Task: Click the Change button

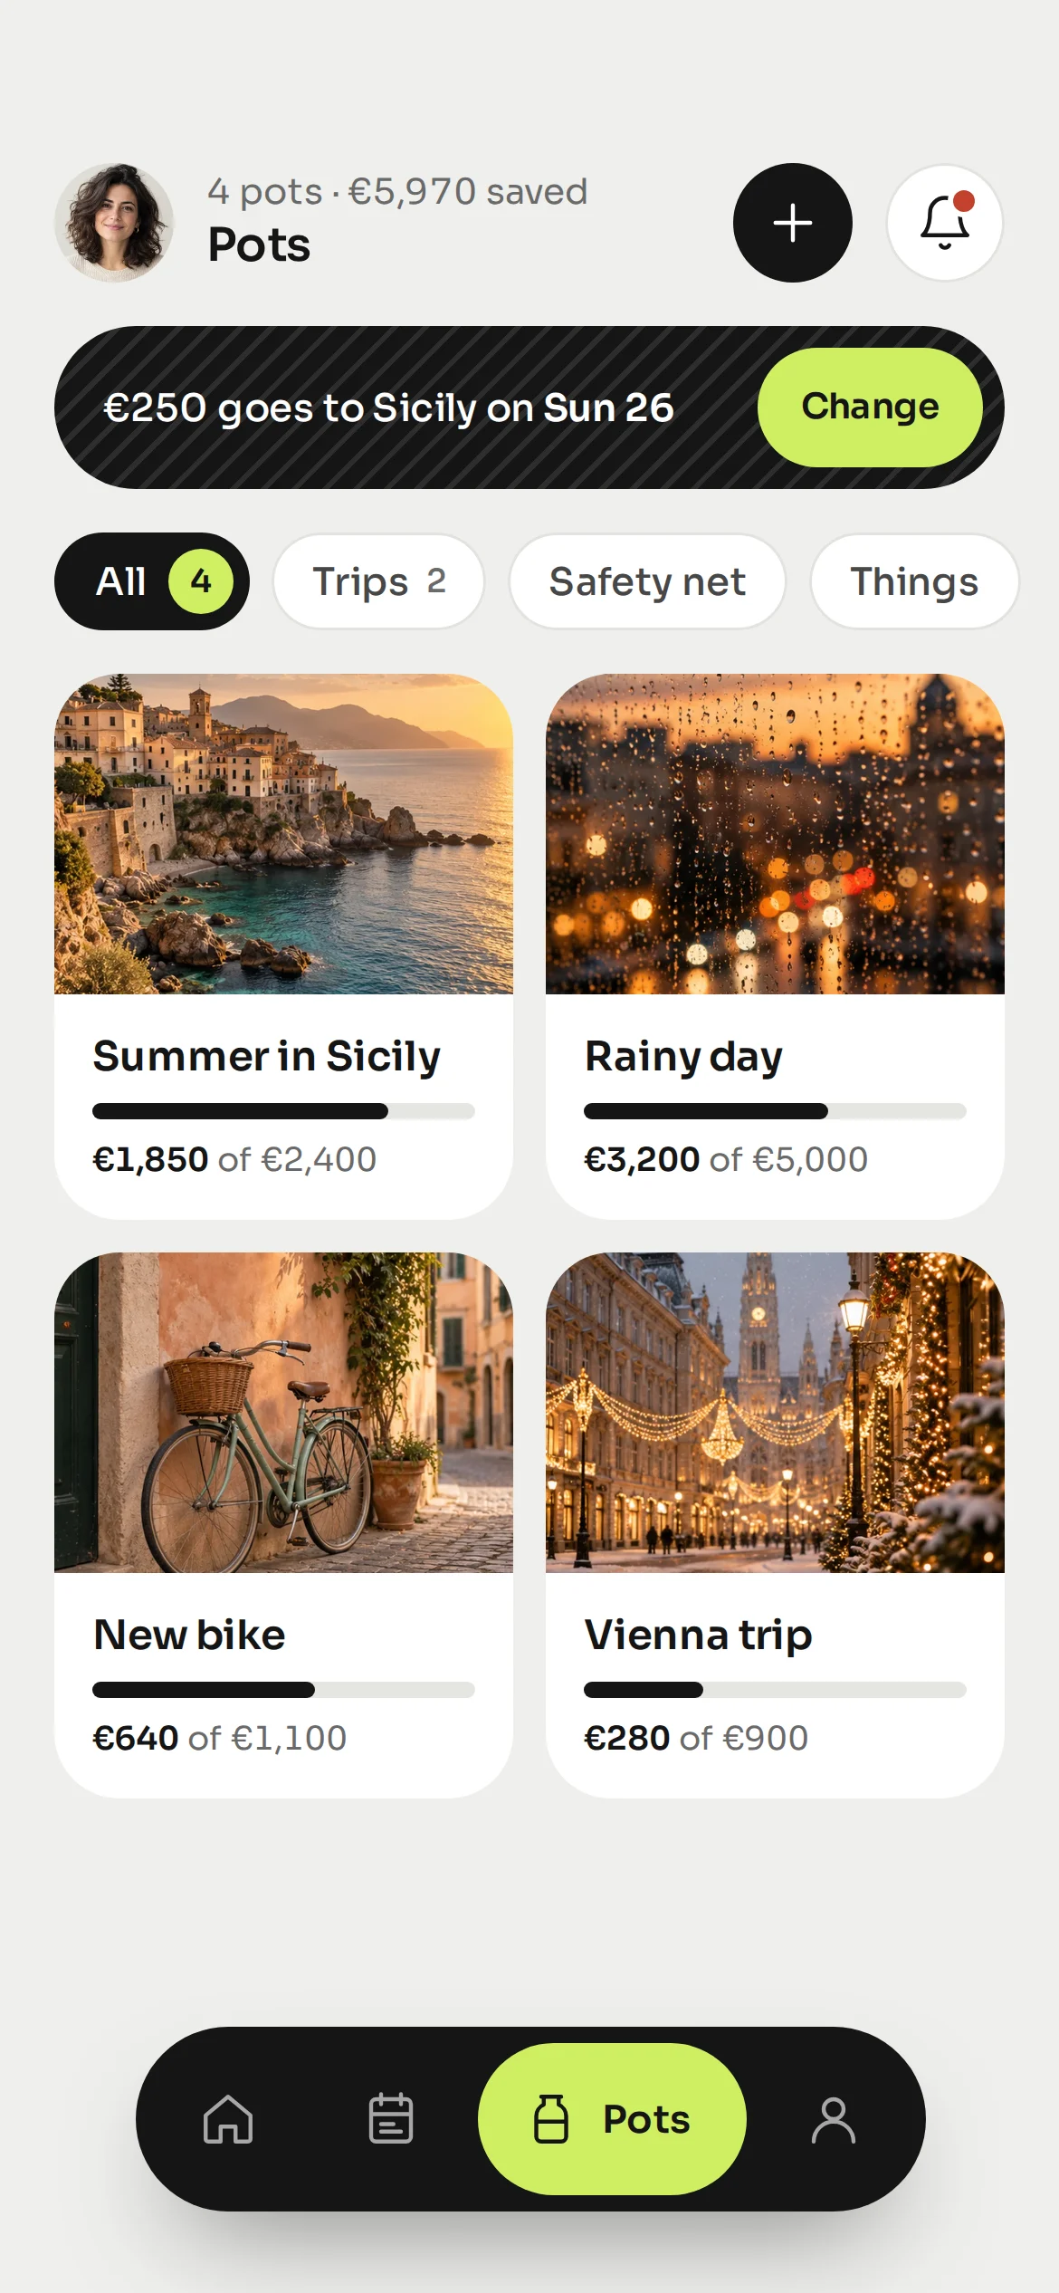Action: pos(870,408)
